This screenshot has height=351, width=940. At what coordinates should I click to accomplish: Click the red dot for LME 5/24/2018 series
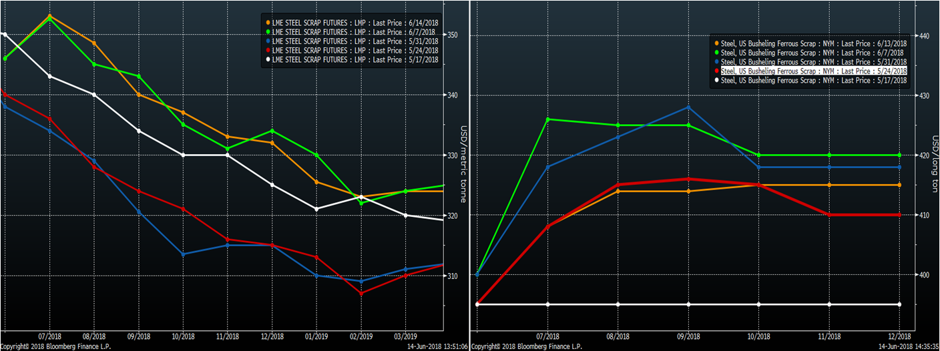point(267,50)
